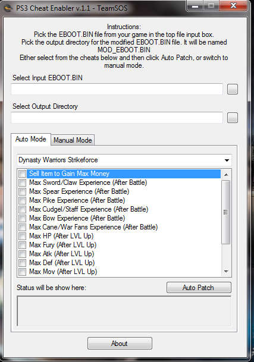
Task: Check Max Mov (After LVL Up)
Action: 23,272
